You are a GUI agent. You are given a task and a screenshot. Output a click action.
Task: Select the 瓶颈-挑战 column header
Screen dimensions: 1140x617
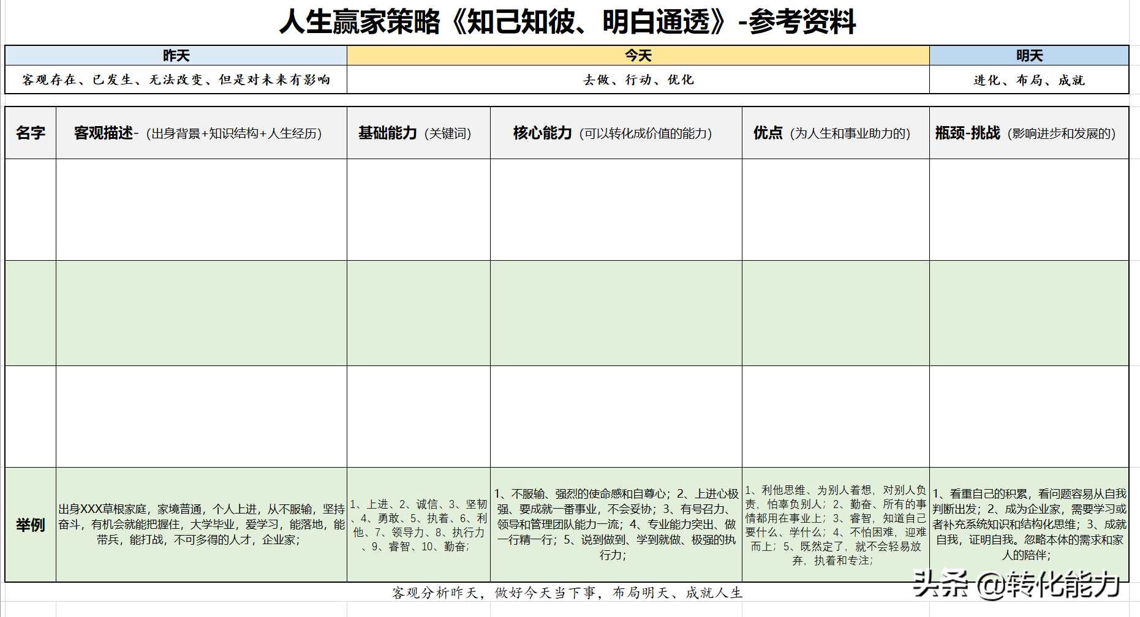tap(1029, 133)
